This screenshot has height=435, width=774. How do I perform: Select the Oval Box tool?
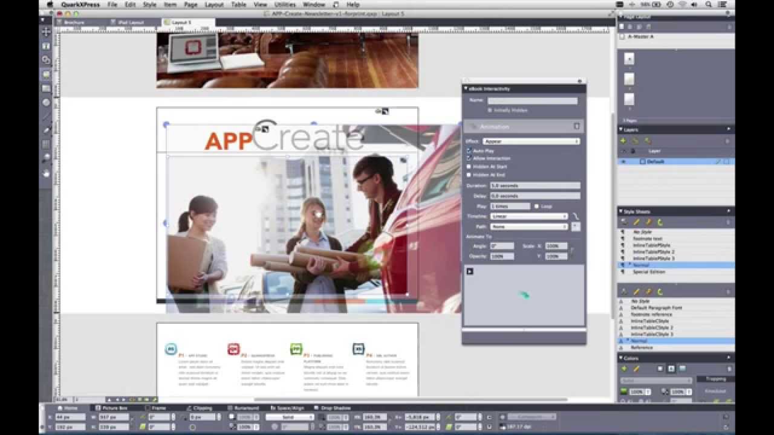coord(46,102)
